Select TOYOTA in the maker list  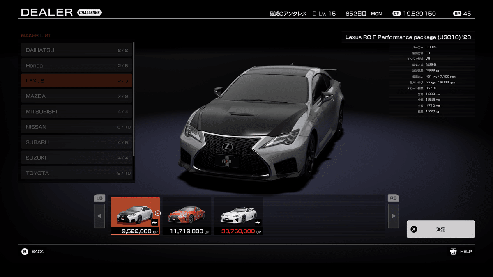pyautogui.click(x=77, y=173)
